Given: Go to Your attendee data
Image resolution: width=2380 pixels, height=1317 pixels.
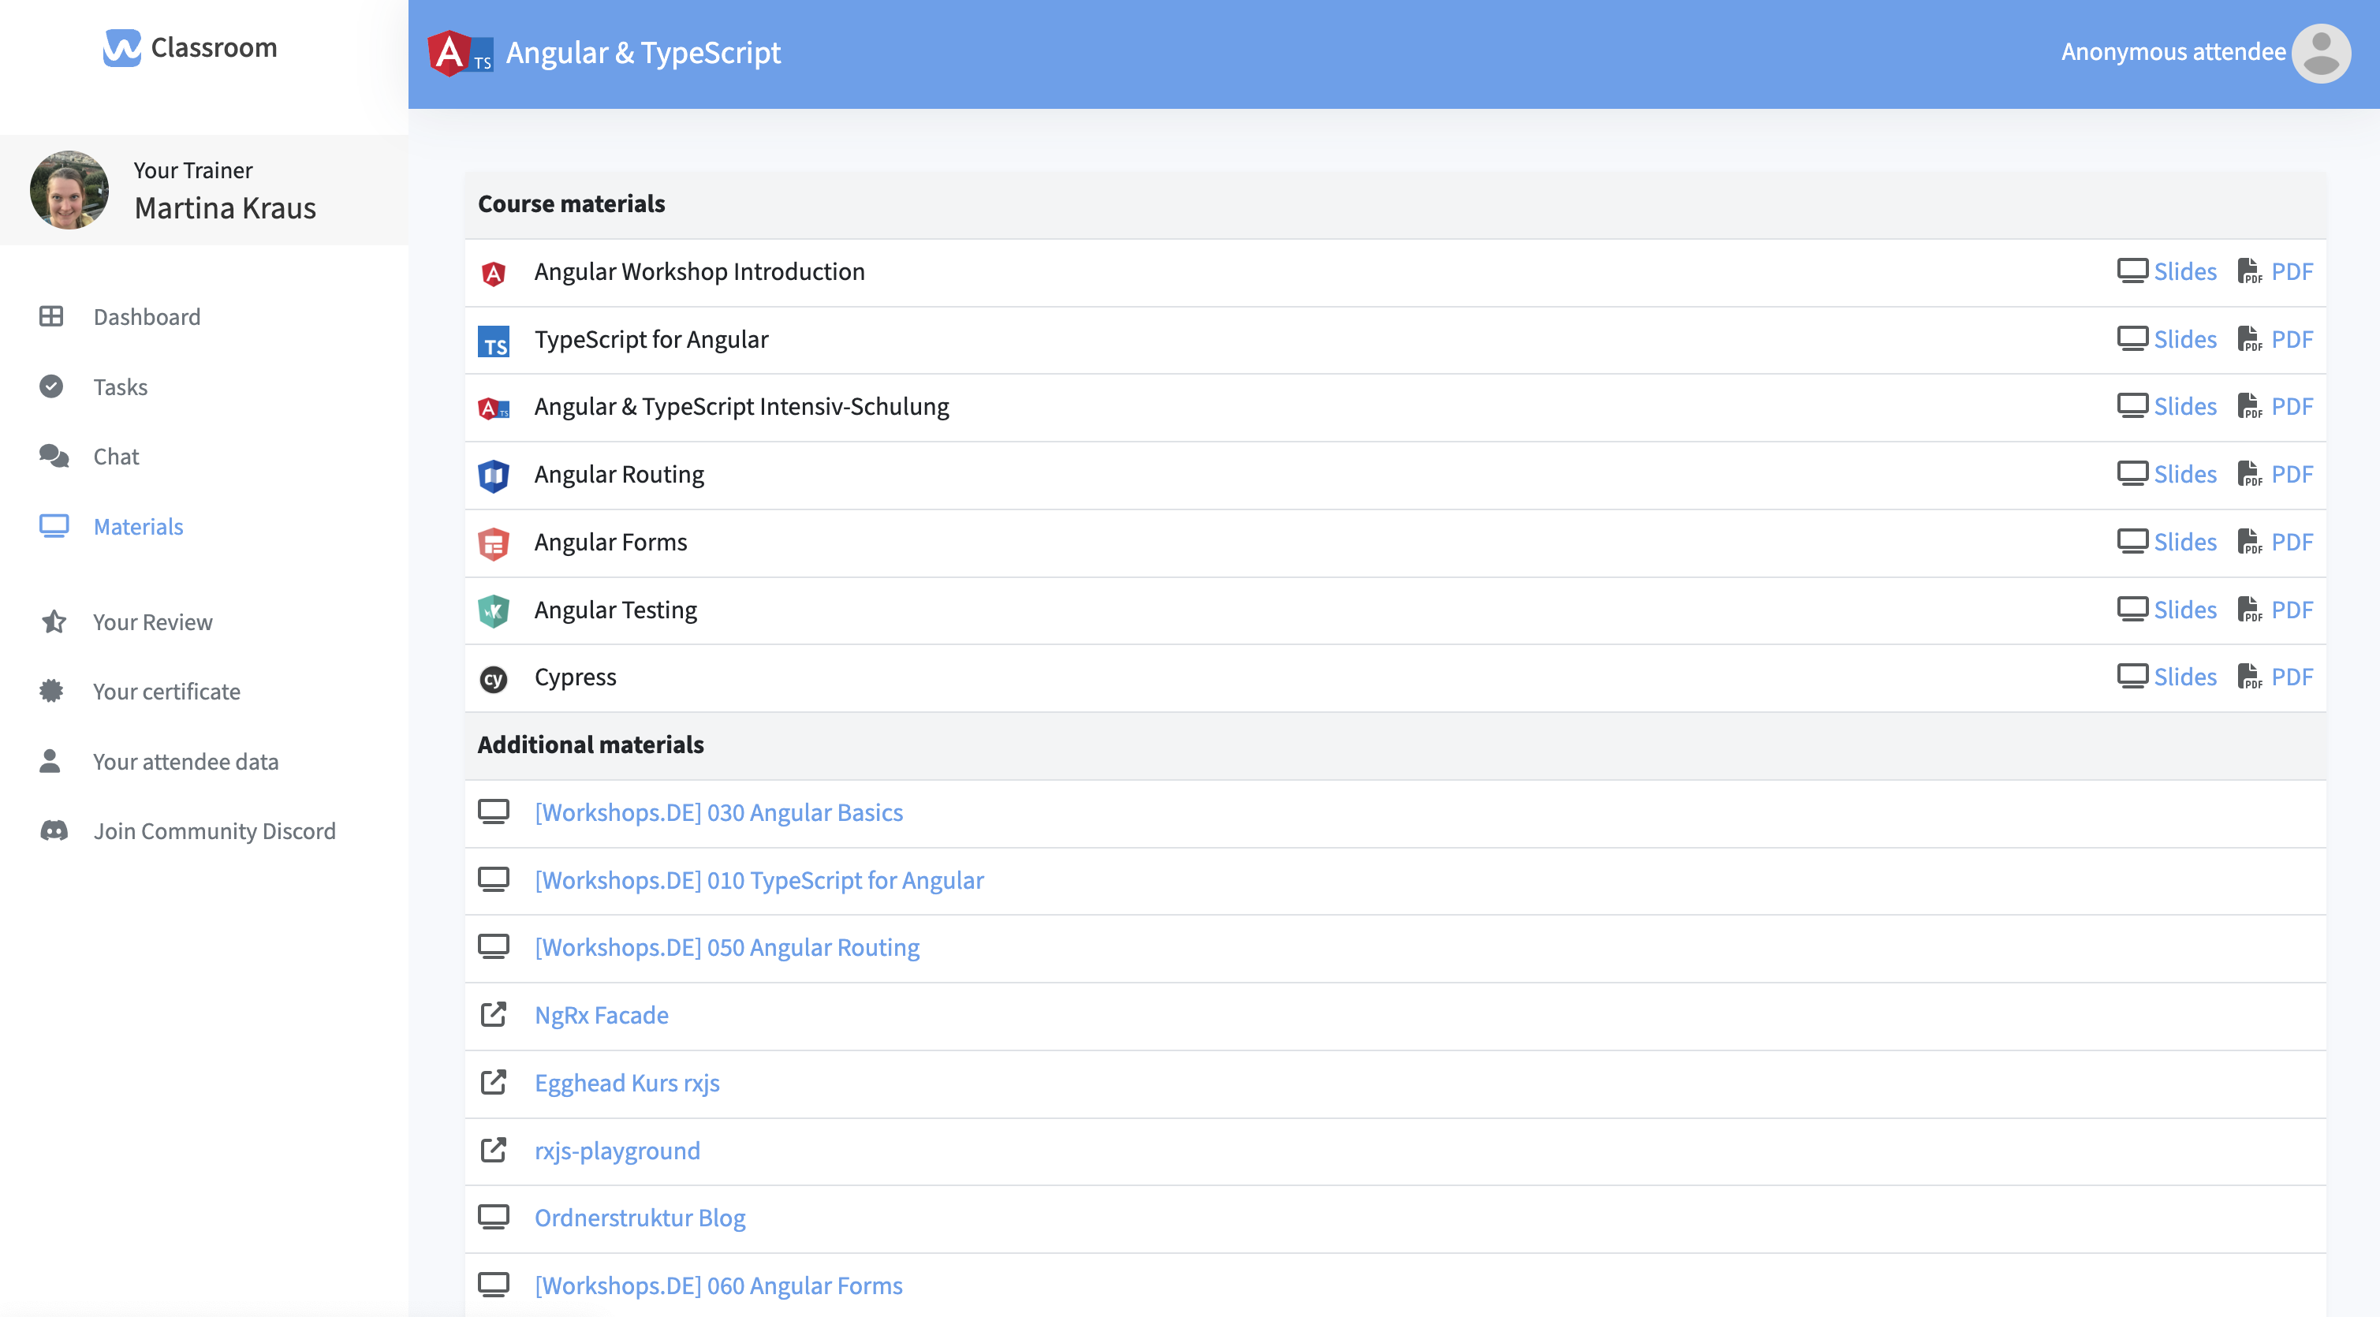Looking at the screenshot, I should [x=185, y=762].
